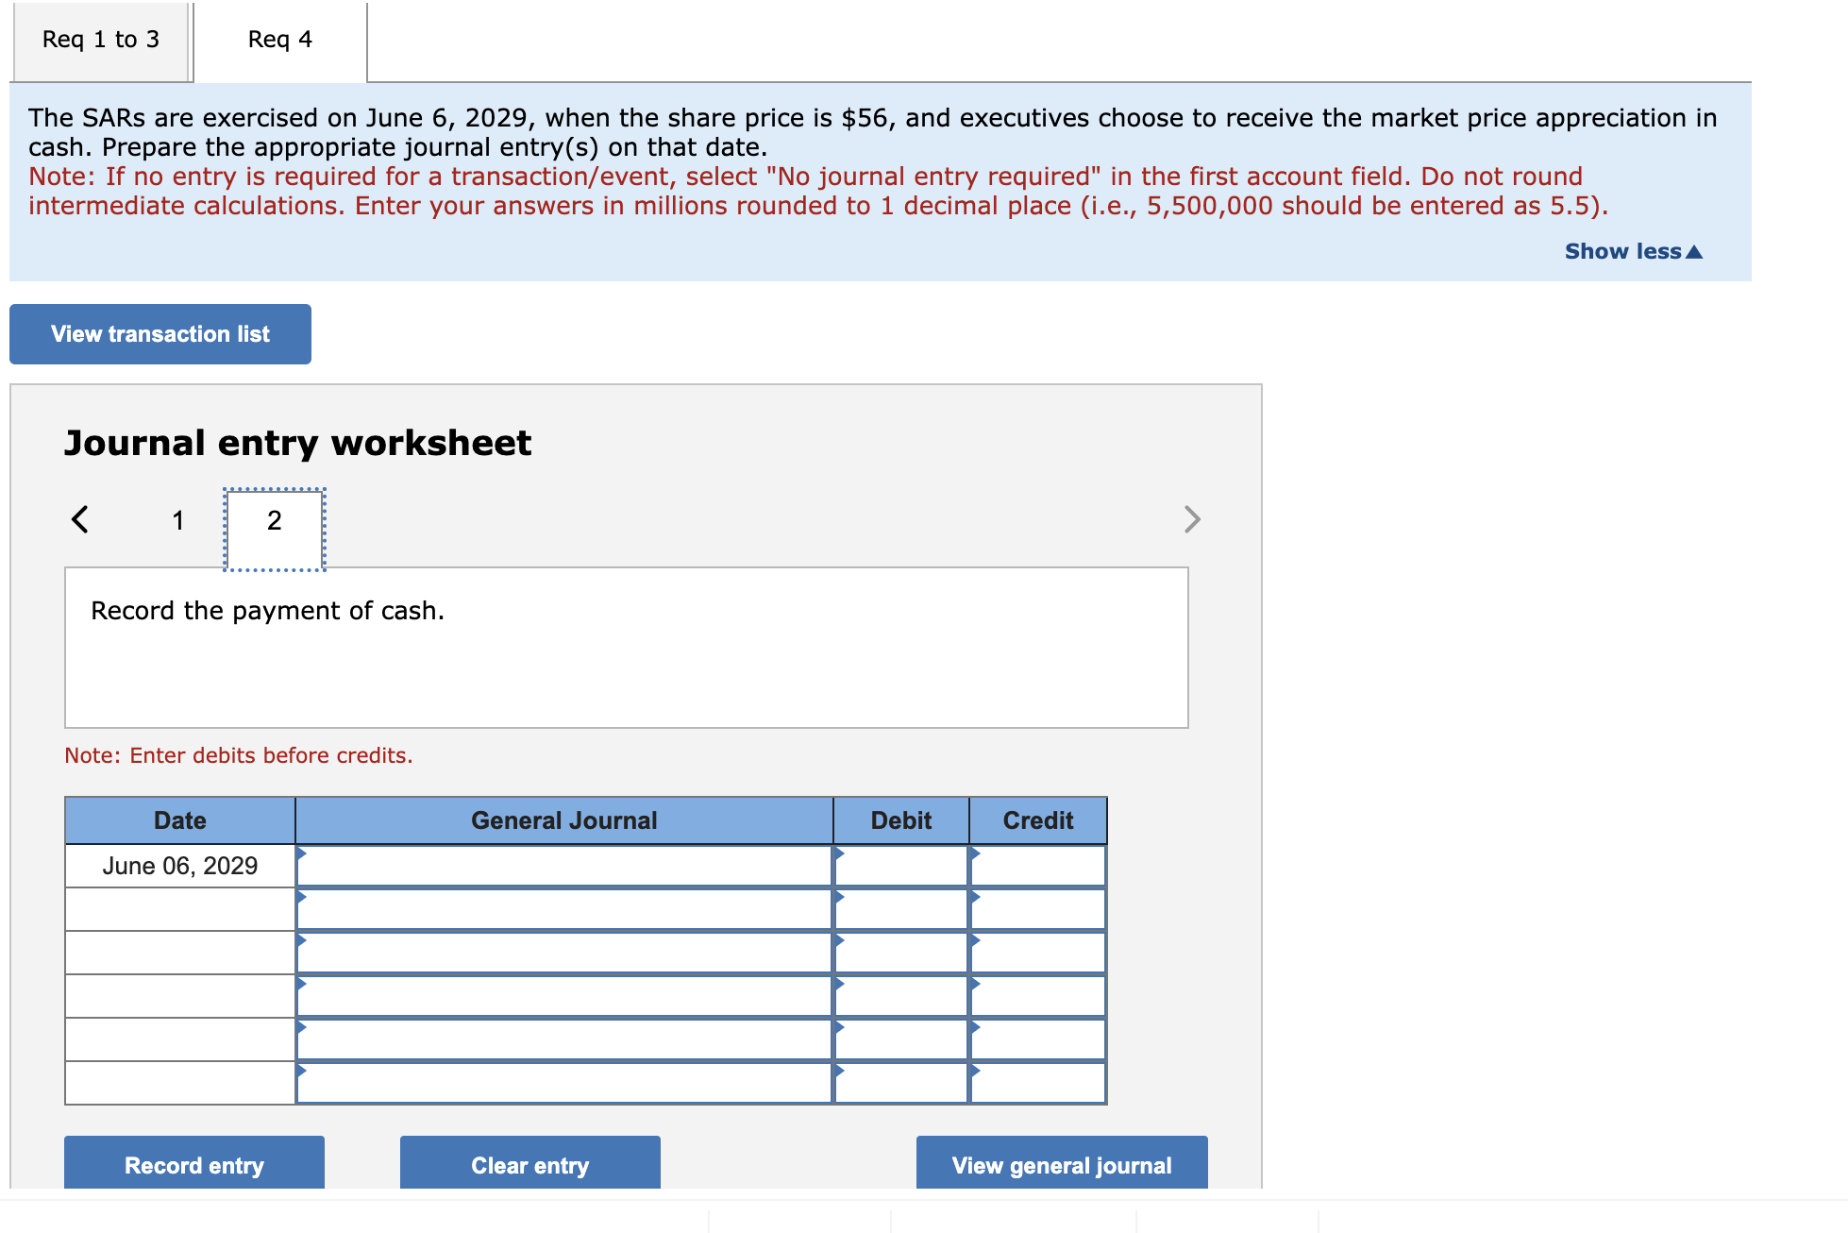The image size is (1848, 1233).
Task: Click the previous entry left arrow
Action: tap(80, 519)
